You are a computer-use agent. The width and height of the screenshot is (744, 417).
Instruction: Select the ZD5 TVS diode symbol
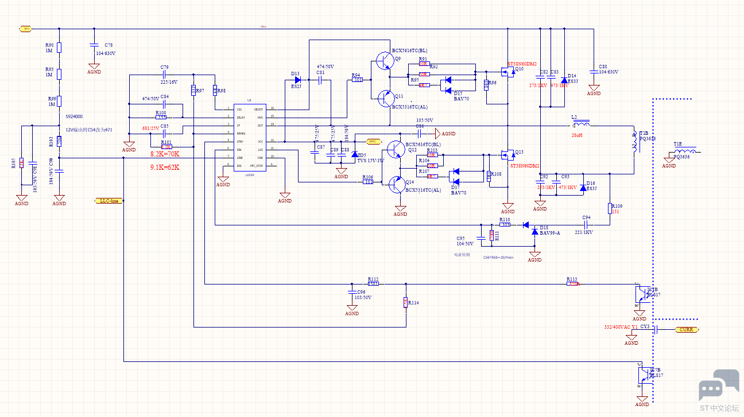(x=354, y=155)
